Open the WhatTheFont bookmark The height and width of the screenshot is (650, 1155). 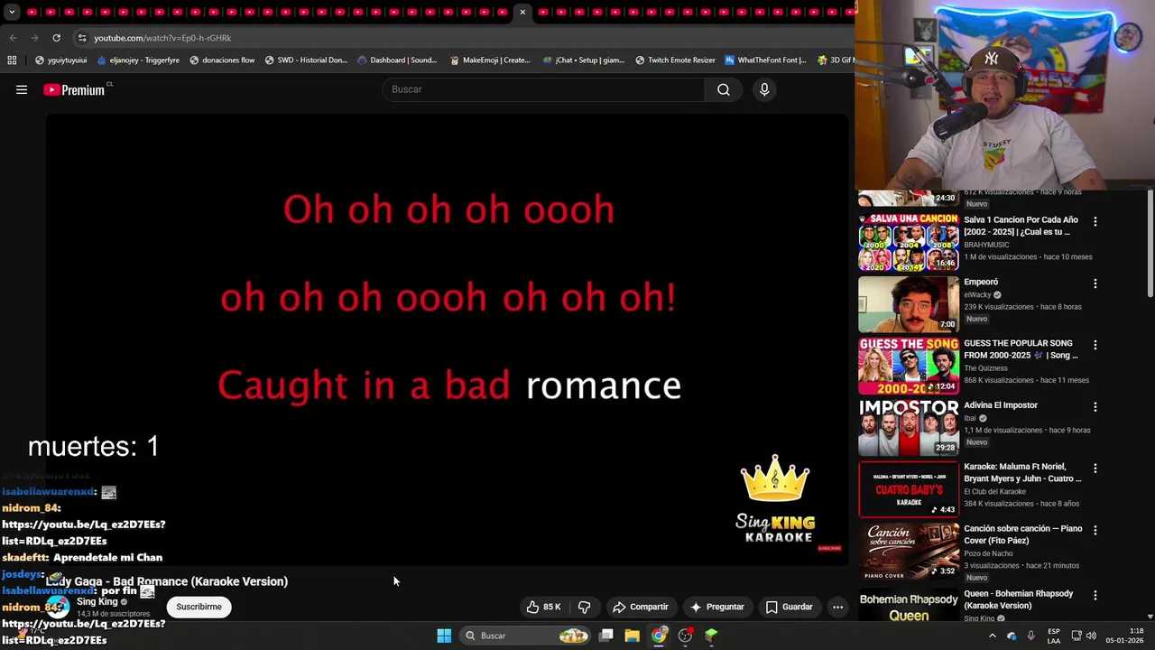point(765,60)
